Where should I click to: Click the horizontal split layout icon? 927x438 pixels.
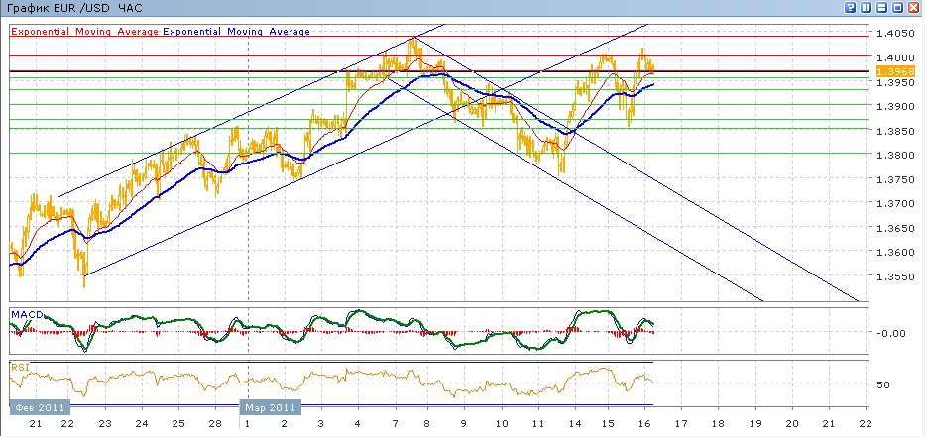click(x=881, y=8)
